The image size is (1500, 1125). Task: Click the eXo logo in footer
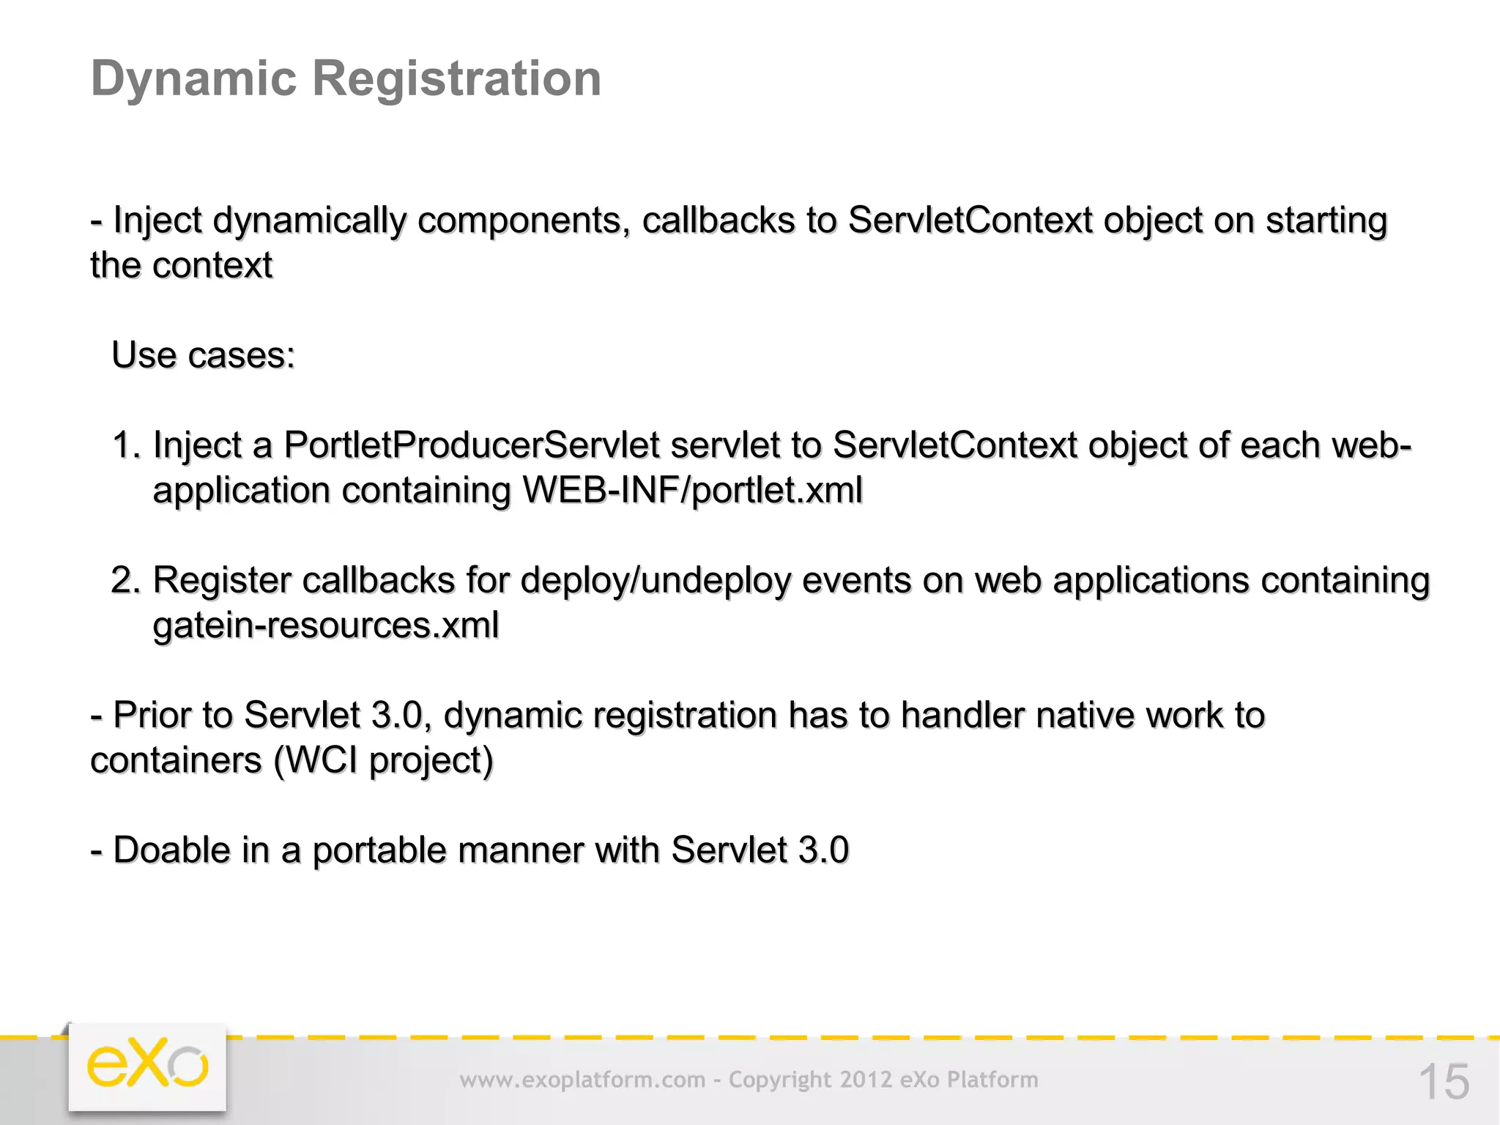pos(147,1066)
